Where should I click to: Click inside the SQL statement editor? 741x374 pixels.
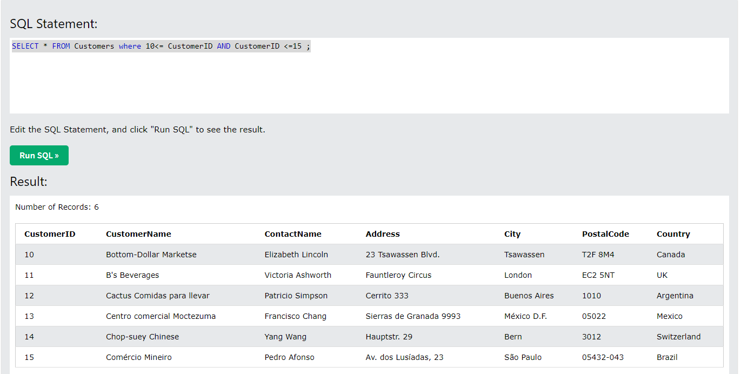(369, 76)
